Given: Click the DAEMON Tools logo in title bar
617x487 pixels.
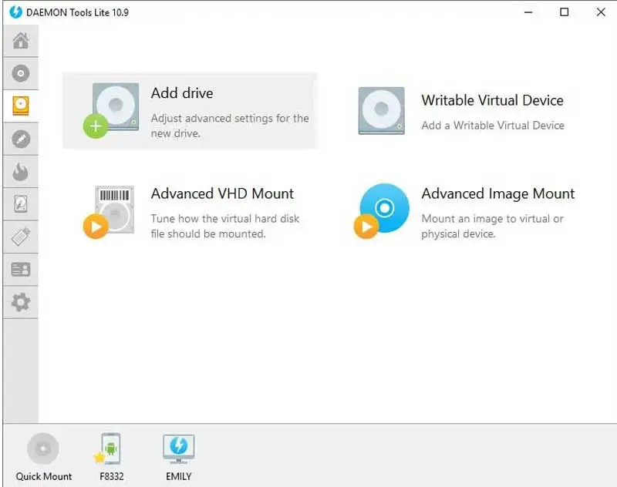Looking at the screenshot, I should (x=15, y=12).
